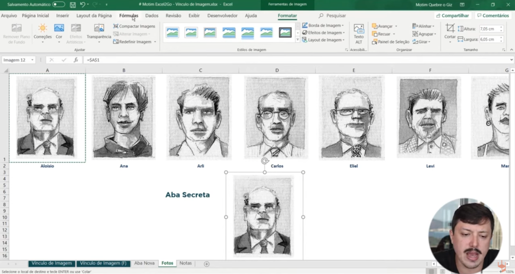Screen dimensions: 515x274
Task: Collapse the ribbon with the chevron
Action: pyautogui.click(x=511, y=50)
